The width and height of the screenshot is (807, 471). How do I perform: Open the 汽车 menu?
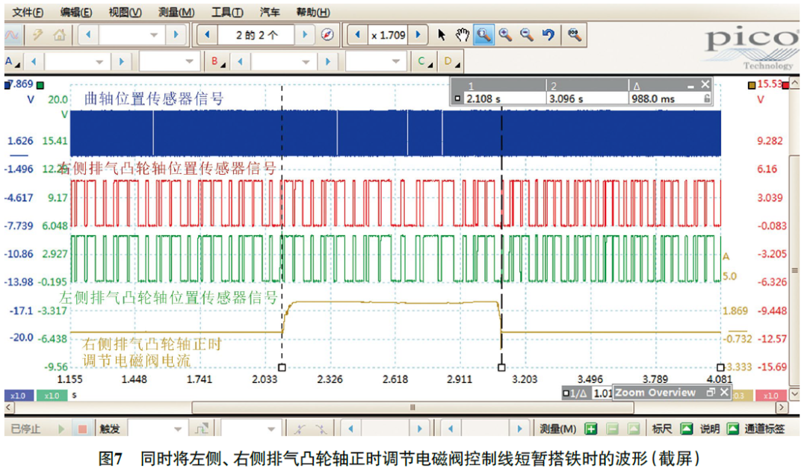[270, 12]
